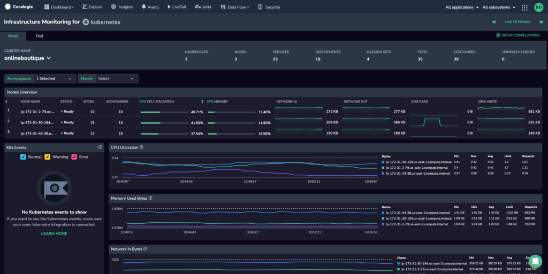Click the NODE NAME column header
Screen dimensions: 548x274
pyautogui.click(x=30, y=101)
